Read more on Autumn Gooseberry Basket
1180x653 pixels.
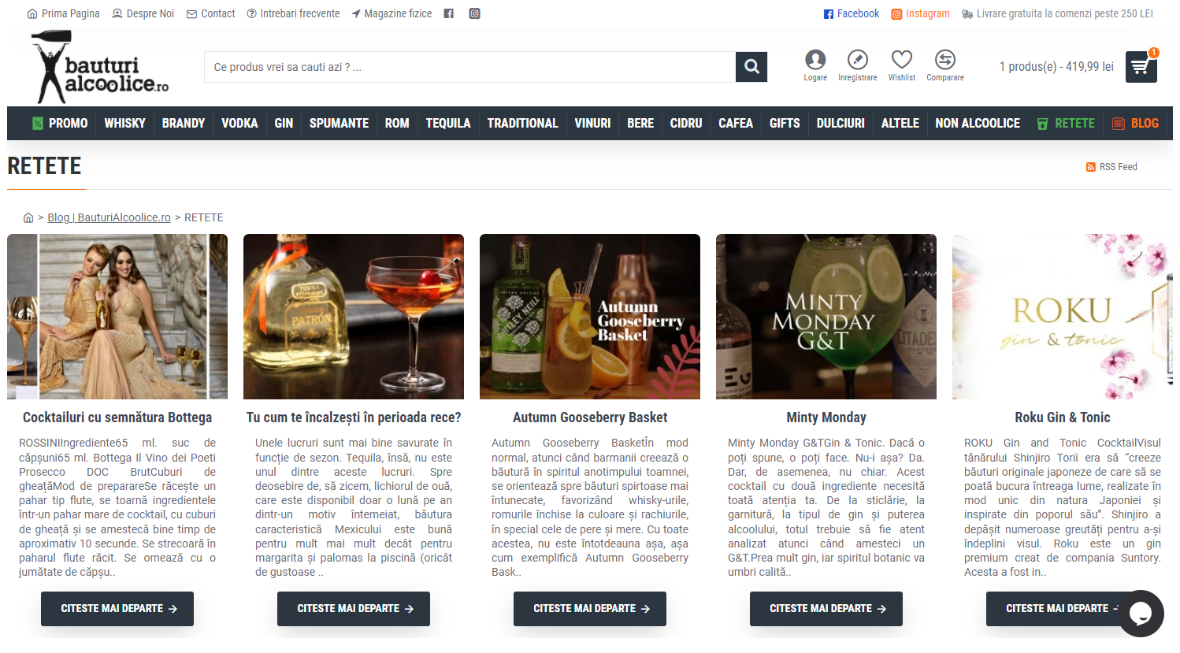(x=590, y=609)
